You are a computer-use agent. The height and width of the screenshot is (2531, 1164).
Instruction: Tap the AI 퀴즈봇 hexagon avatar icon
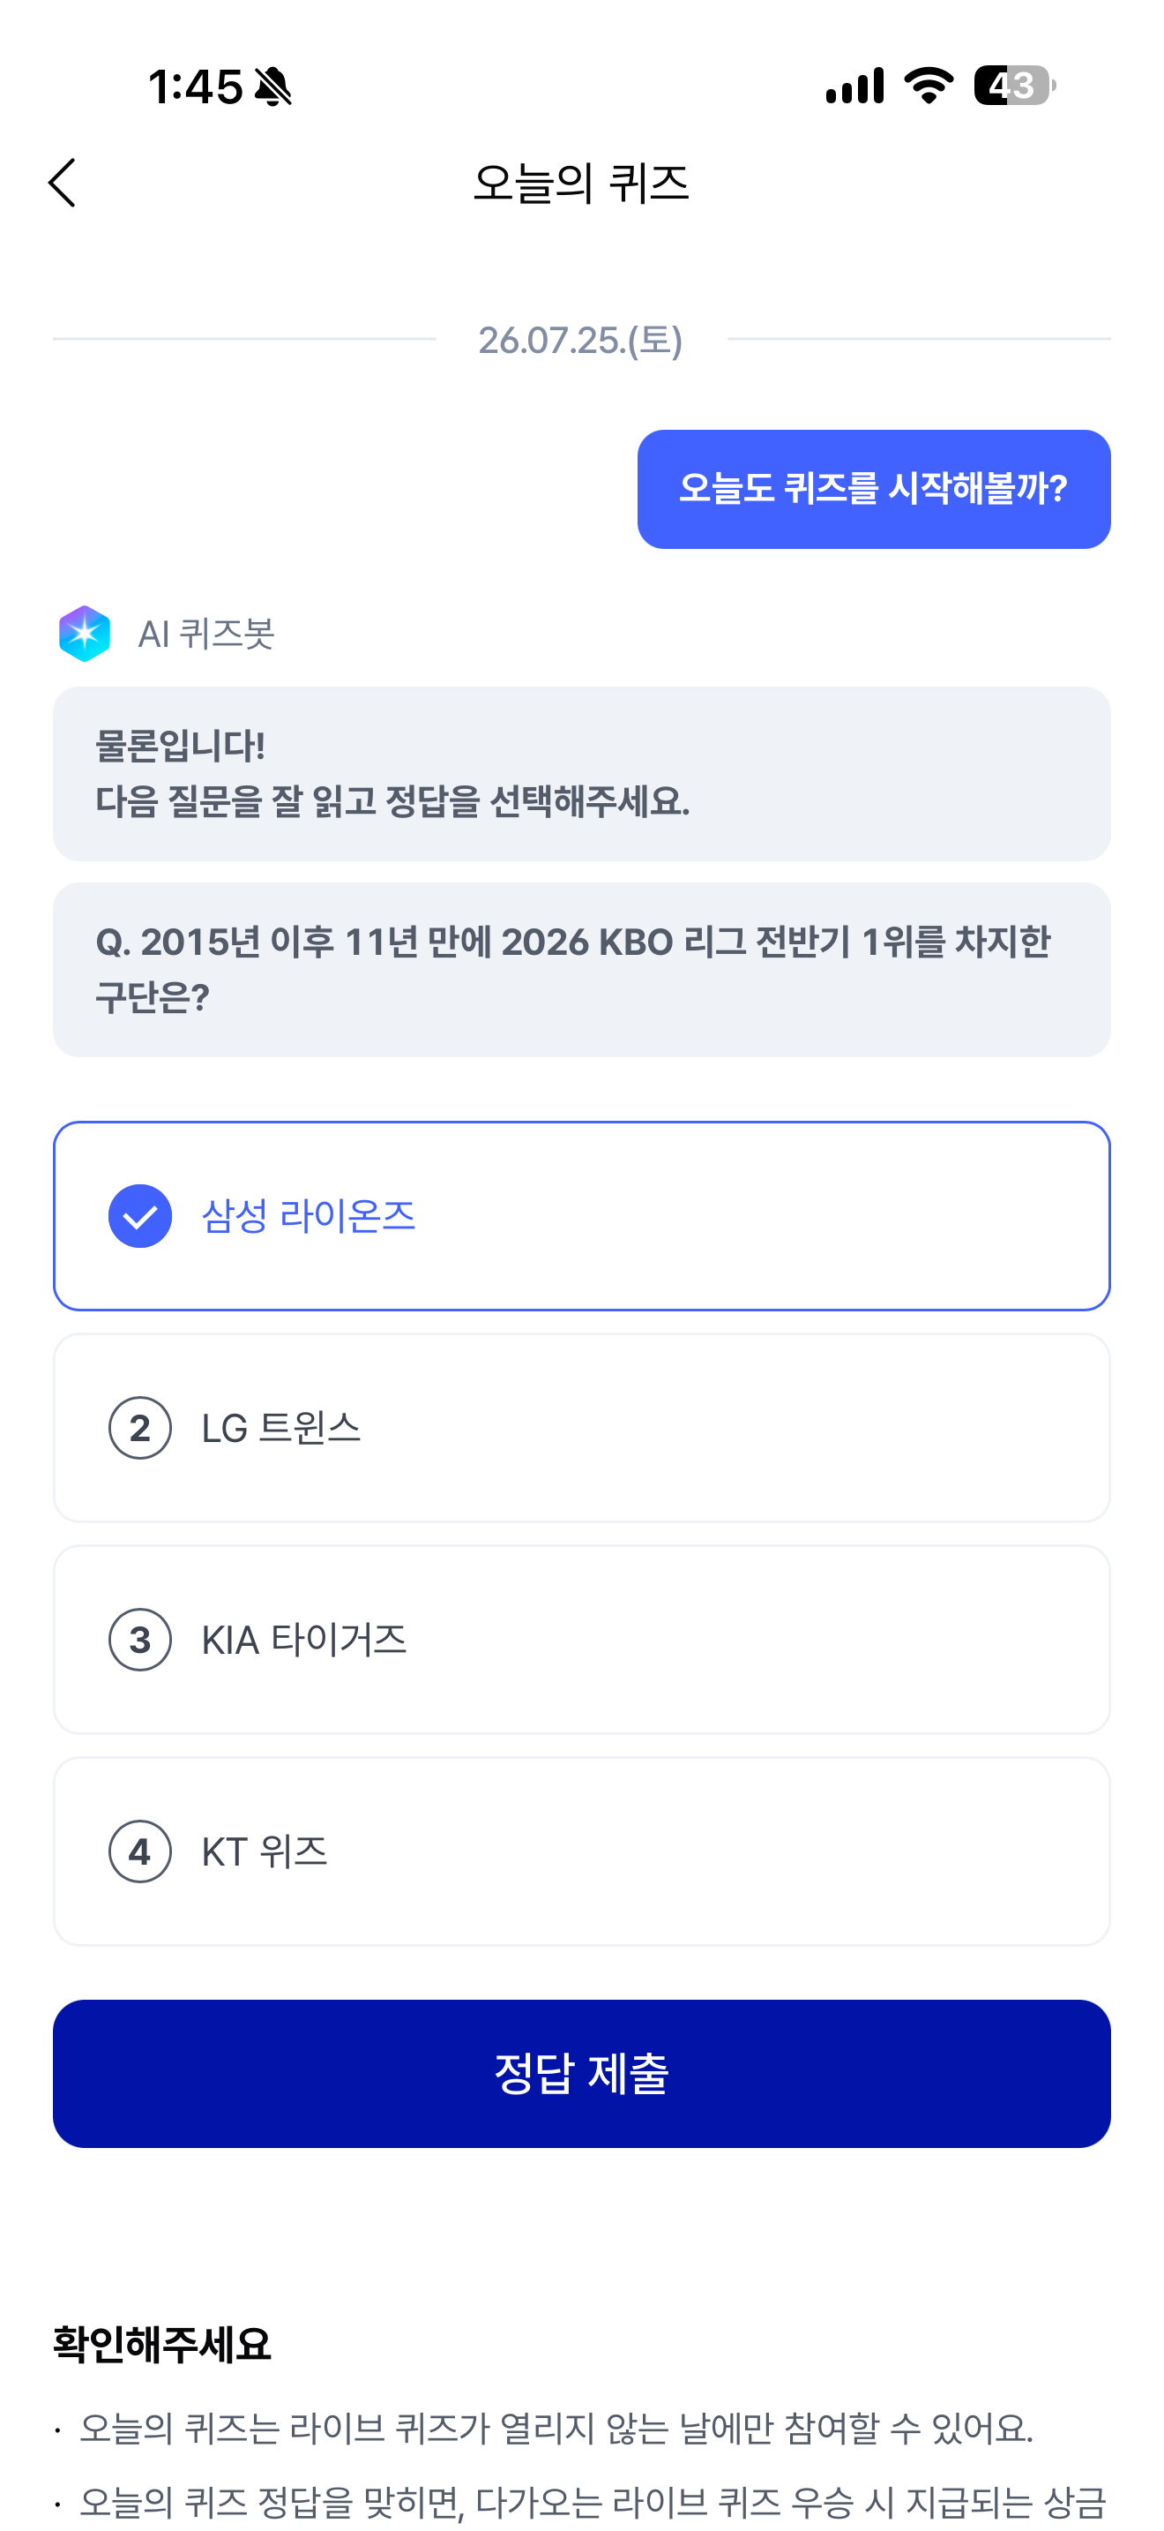pyautogui.click(x=85, y=634)
